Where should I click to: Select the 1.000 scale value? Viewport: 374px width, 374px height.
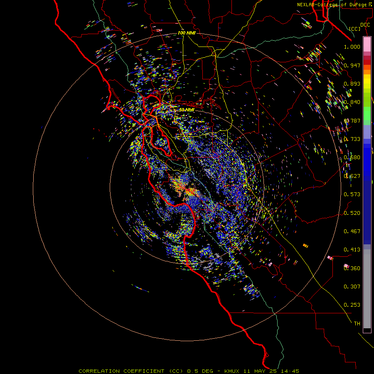[352, 47]
